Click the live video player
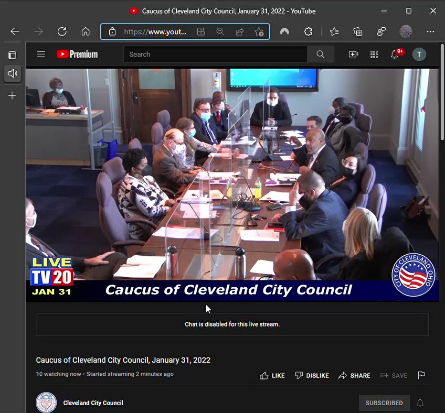 [x=232, y=185]
